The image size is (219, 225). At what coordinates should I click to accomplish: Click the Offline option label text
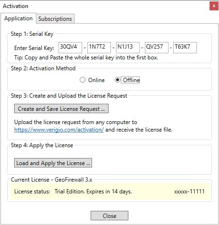coord(131,80)
